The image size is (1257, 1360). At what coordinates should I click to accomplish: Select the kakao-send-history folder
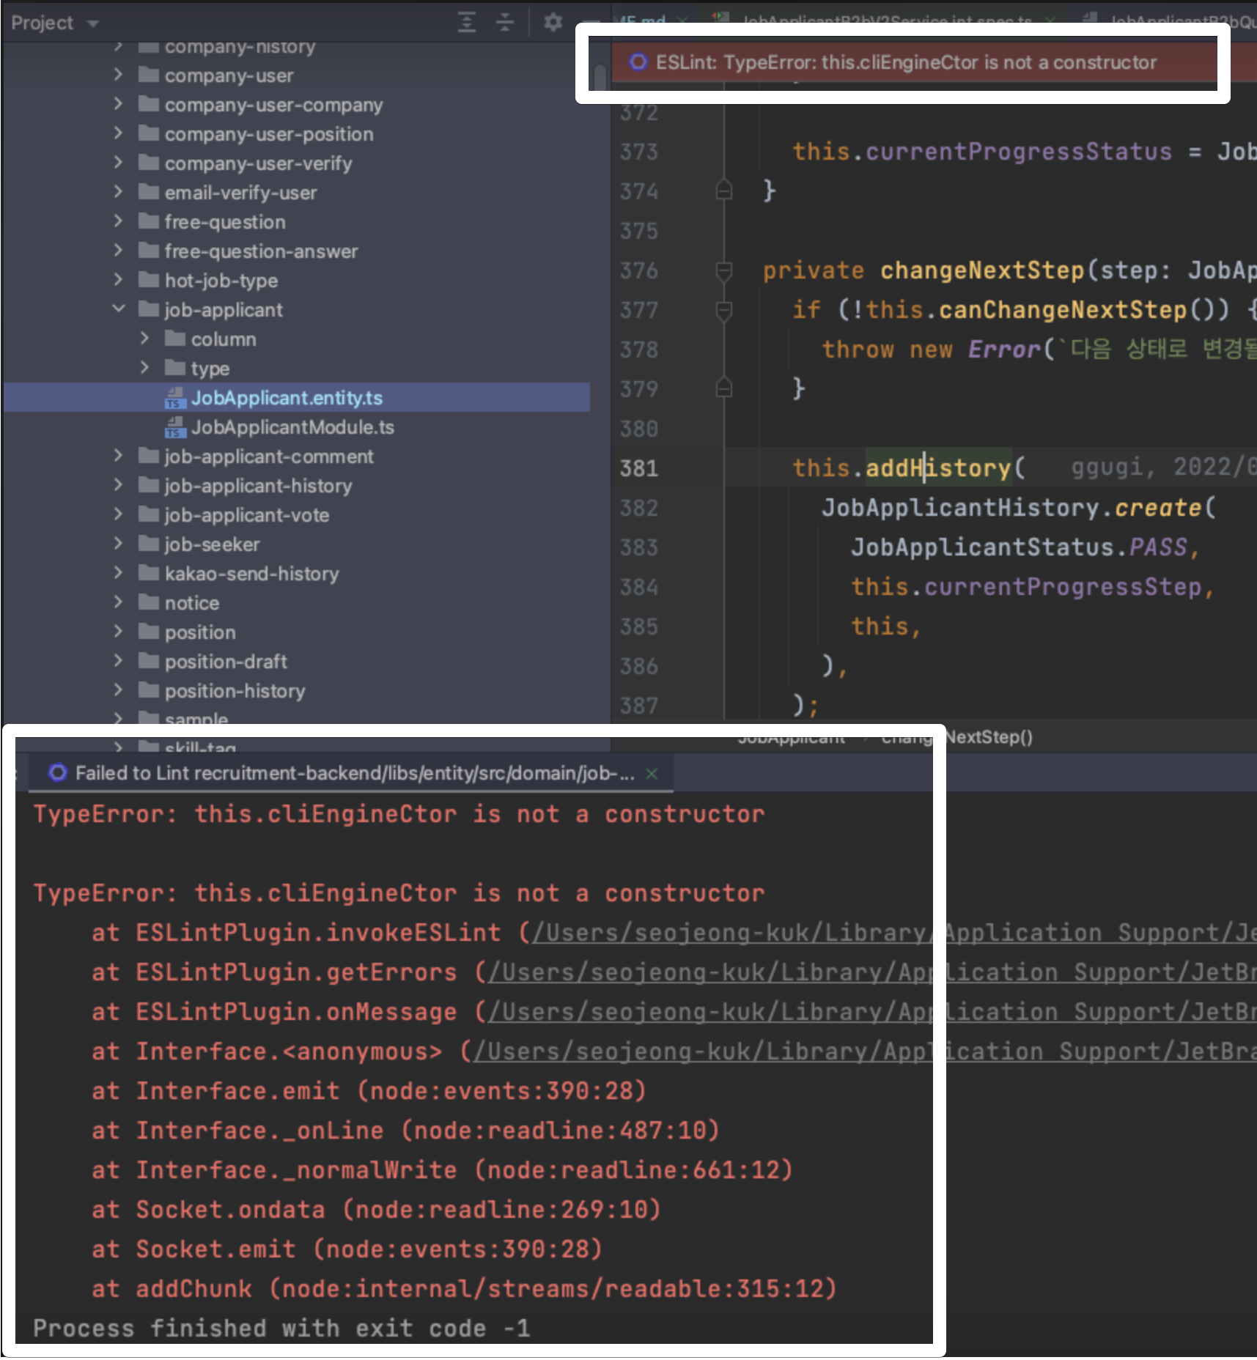click(251, 574)
